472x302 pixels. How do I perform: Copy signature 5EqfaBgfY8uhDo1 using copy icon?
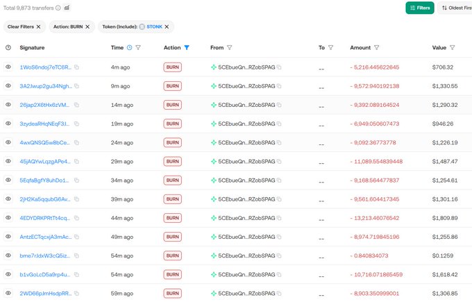pyautogui.click(x=77, y=181)
